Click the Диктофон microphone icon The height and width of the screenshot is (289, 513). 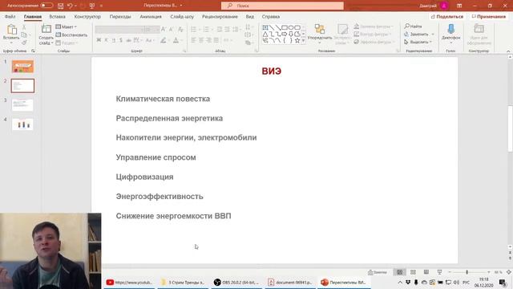tap(450, 30)
